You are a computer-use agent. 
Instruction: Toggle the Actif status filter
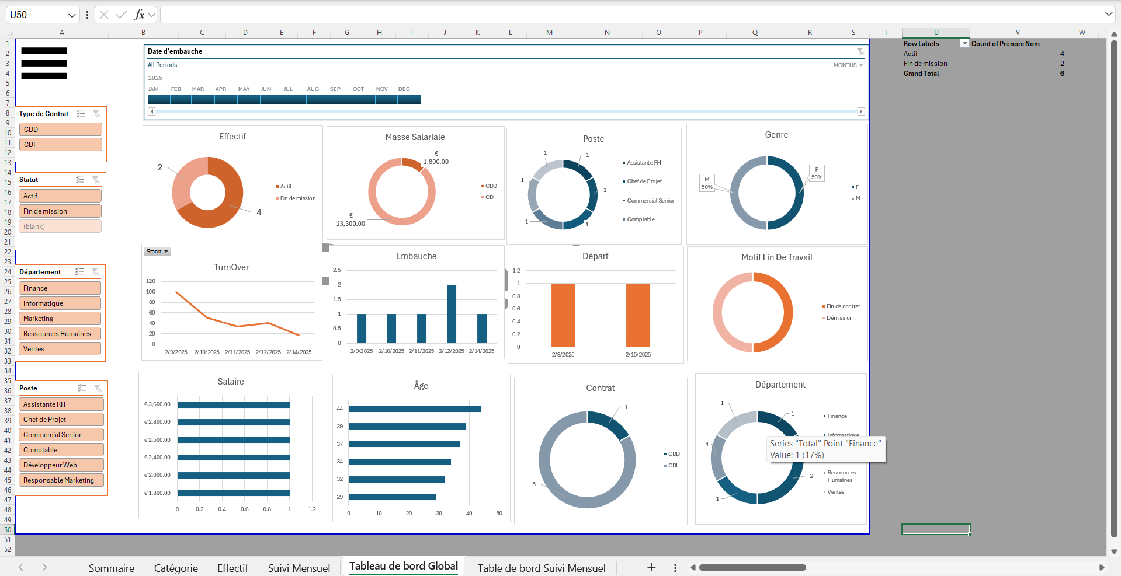coord(60,196)
